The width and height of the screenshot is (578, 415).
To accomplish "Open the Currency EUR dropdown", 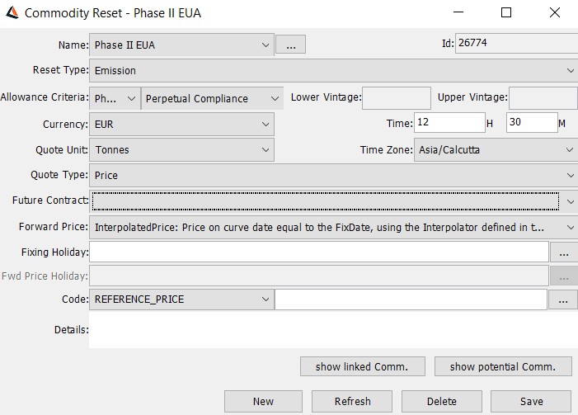I will click(181, 125).
